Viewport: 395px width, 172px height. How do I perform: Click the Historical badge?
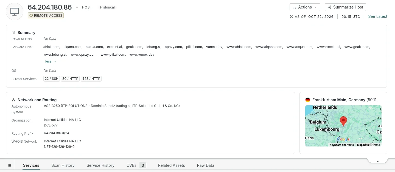[107, 7]
